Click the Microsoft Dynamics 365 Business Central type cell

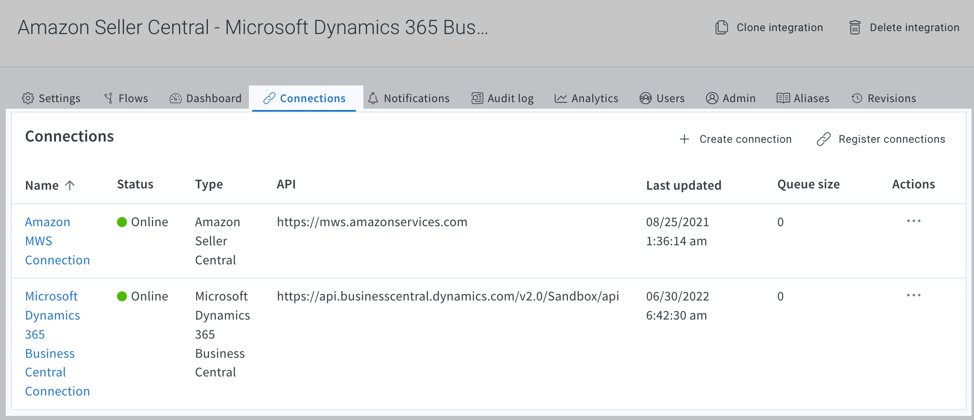(223, 334)
